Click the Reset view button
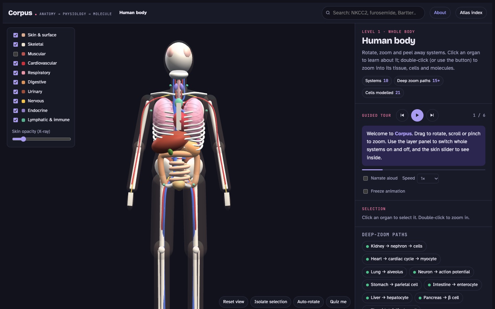Image resolution: width=495 pixels, height=309 pixels. [233, 302]
